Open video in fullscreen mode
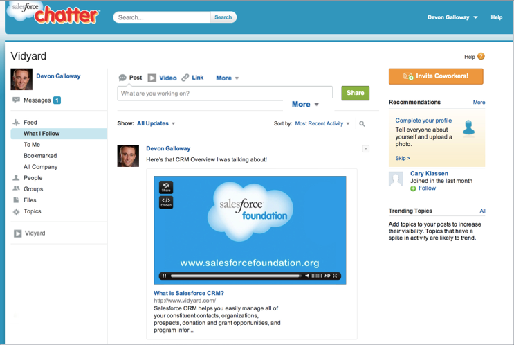The image size is (514, 345). pyautogui.click(x=335, y=276)
